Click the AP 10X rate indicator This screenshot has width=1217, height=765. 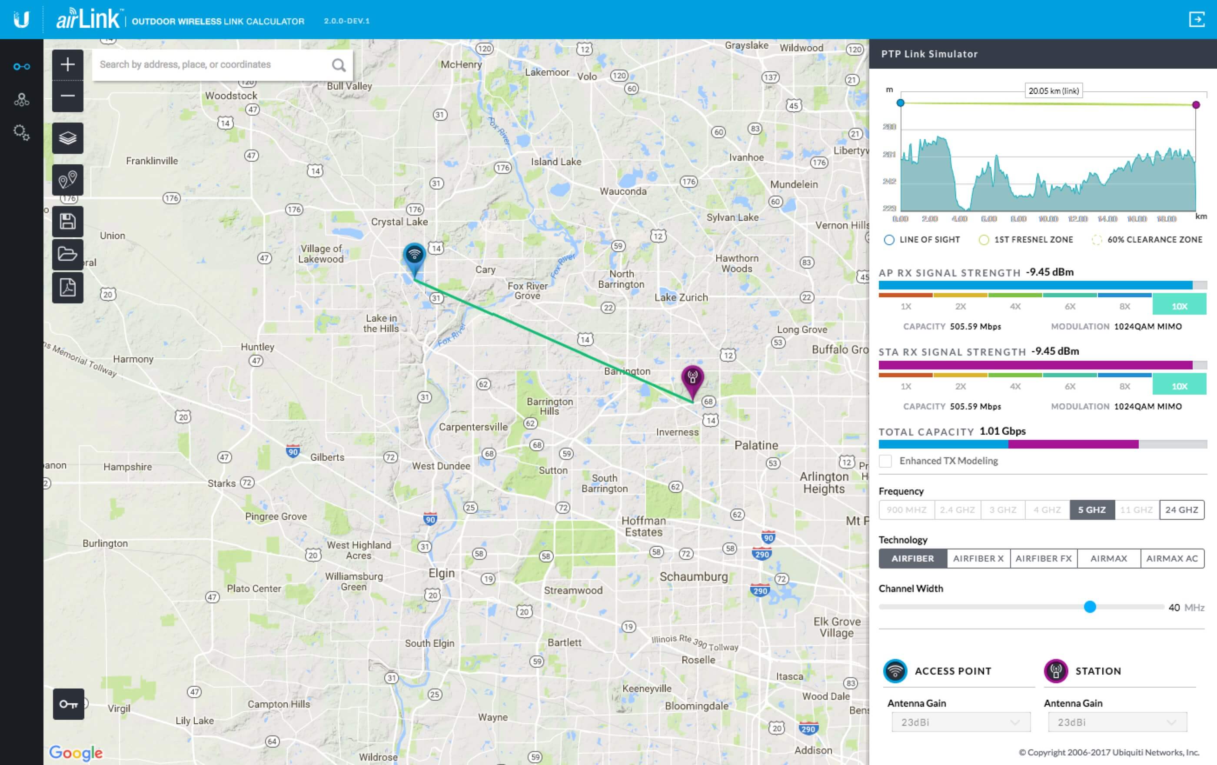1179,305
